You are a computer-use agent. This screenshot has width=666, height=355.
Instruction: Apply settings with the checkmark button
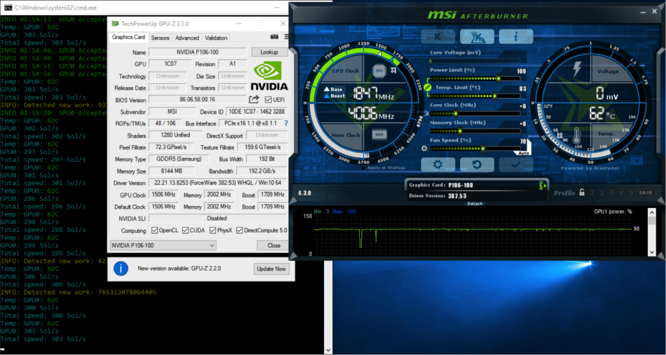click(x=516, y=164)
